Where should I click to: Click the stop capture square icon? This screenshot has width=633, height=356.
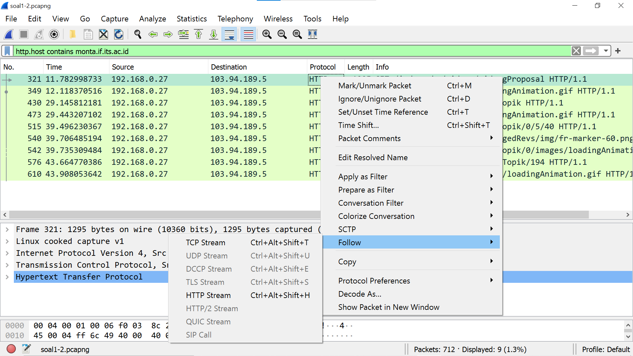24,34
